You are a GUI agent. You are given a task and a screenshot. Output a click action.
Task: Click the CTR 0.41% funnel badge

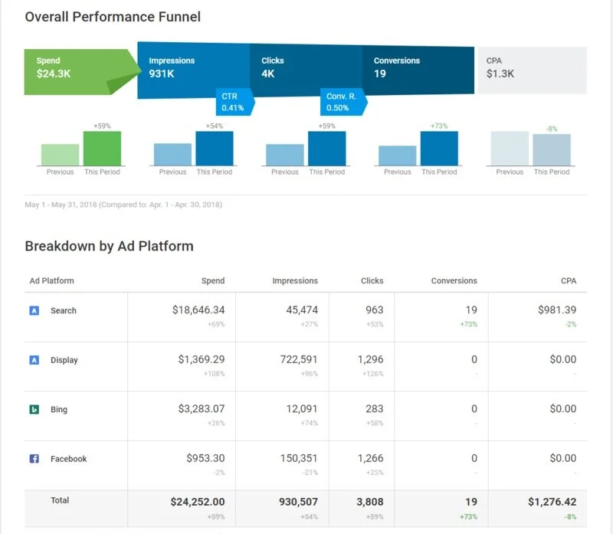click(x=232, y=101)
